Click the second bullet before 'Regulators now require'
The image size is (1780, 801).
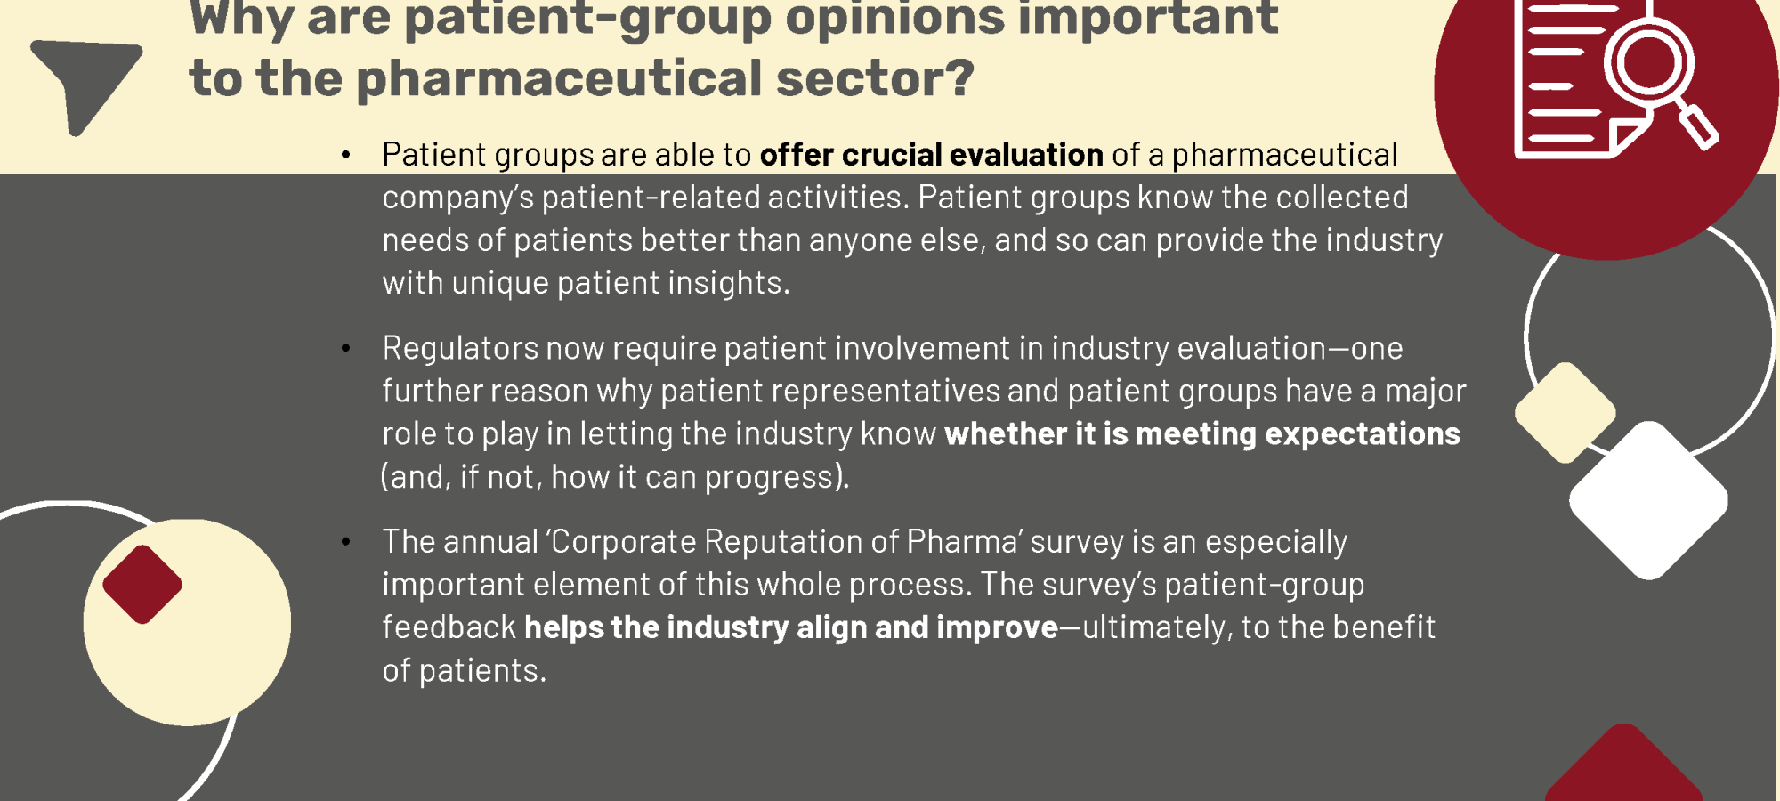tap(345, 349)
